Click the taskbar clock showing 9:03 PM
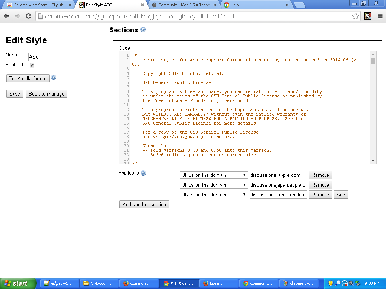Image resolution: width=386 pixels, height=289 pixels. (372, 283)
